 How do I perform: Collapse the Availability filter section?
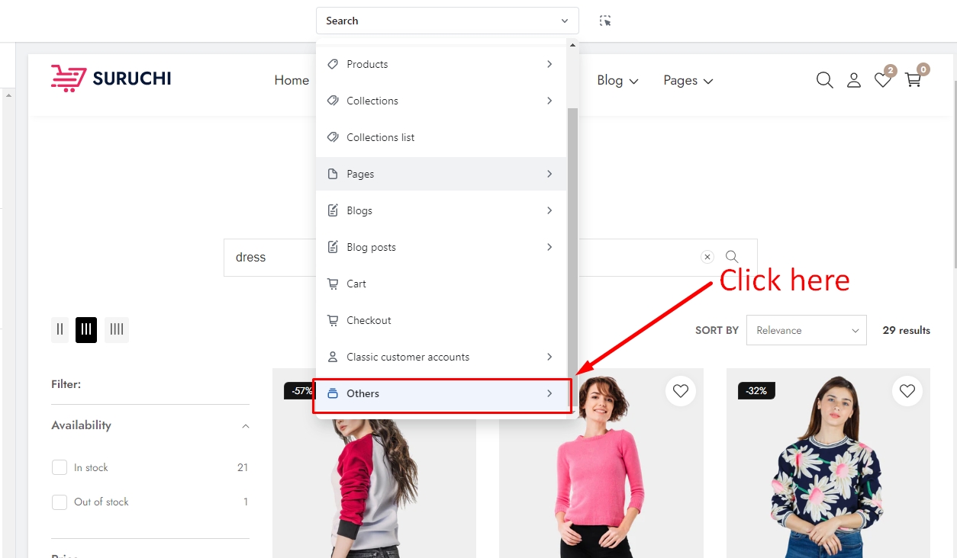245,426
